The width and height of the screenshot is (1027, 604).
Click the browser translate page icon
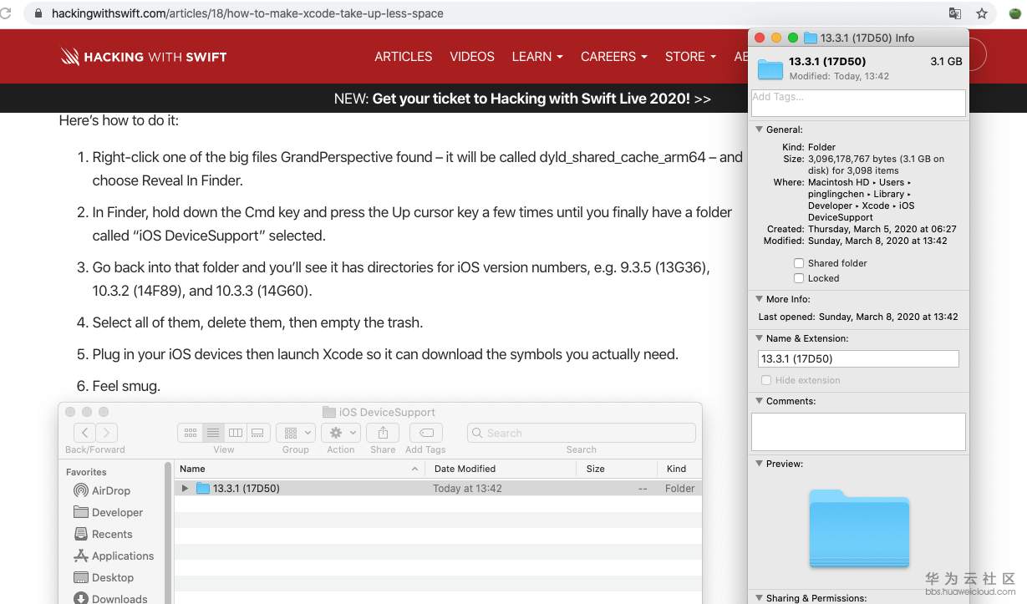pyautogui.click(x=955, y=13)
